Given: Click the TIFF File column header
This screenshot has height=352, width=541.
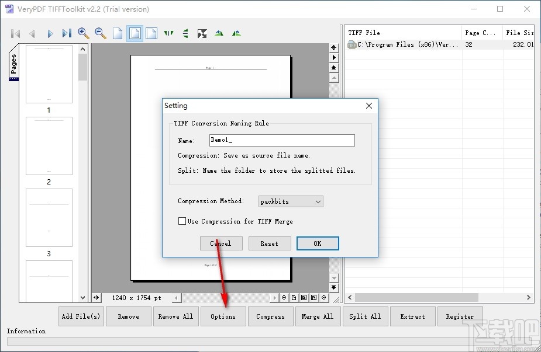Looking at the screenshot, I should tap(363, 32).
